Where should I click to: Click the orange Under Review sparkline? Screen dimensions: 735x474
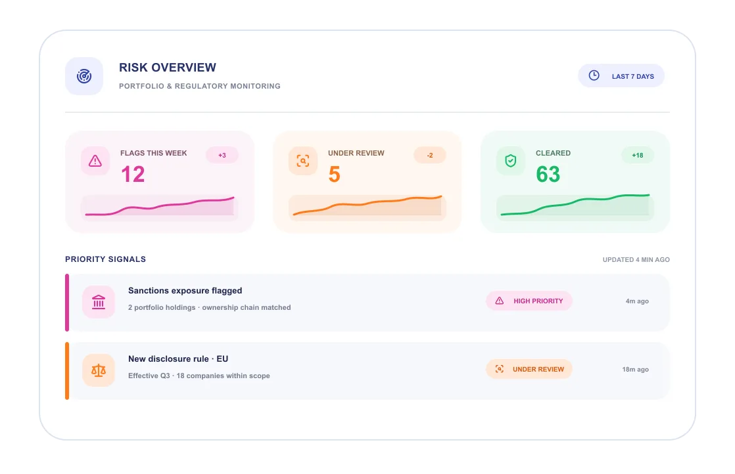tap(367, 207)
